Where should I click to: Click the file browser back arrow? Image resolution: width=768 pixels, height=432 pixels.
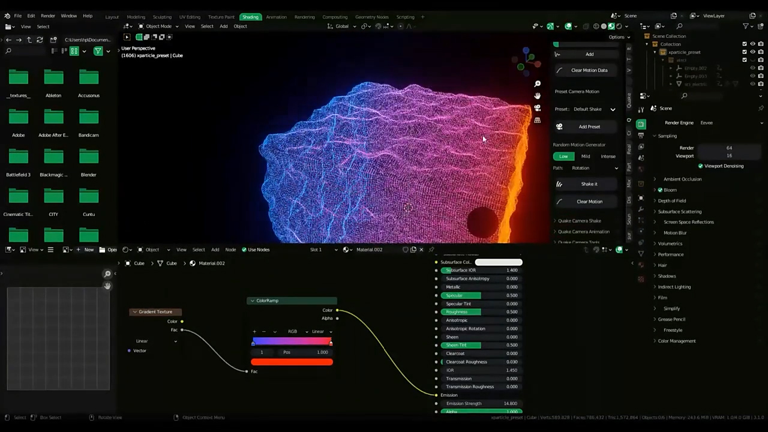(8, 40)
